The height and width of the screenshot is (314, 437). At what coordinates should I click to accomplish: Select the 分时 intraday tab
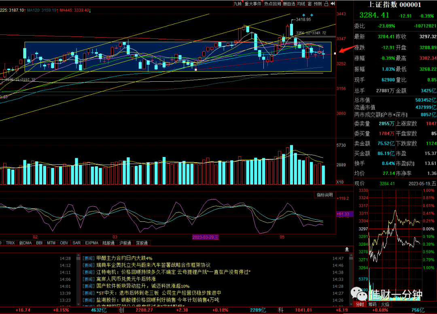[360, 304]
